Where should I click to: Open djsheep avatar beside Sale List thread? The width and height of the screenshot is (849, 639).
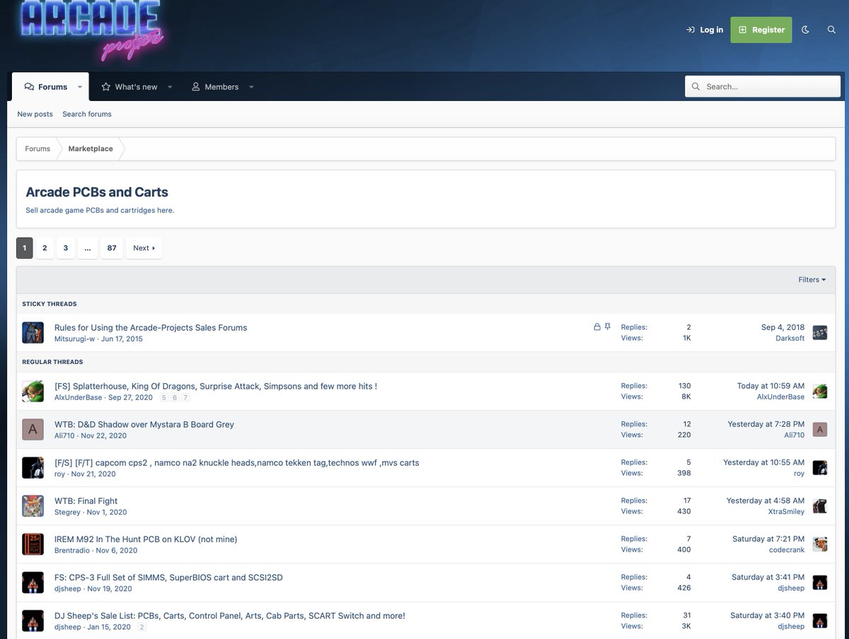33,621
